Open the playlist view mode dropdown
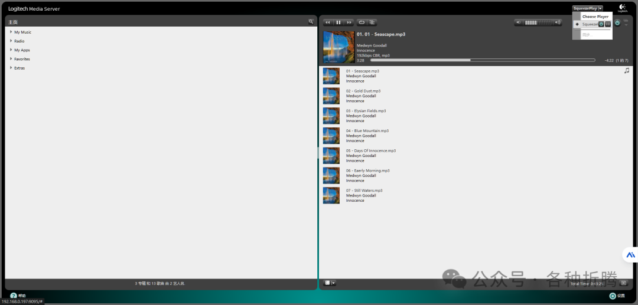638x305 pixels. tap(330, 283)
